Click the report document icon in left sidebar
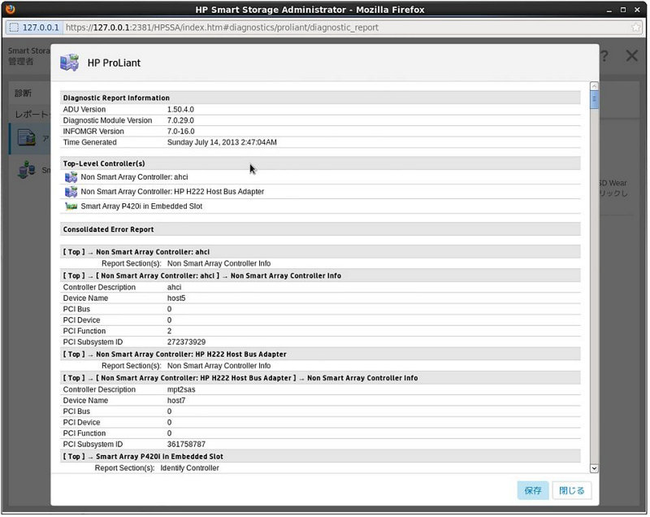The image size is (650, 517). [x=27, y=138]
